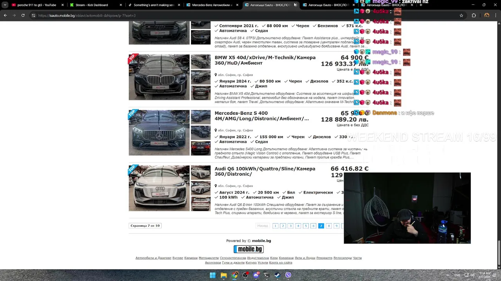This screenshot has height=281, width=501.
Task: Open Гуми и джанти footer link
Action: click(x=233, y=263)
